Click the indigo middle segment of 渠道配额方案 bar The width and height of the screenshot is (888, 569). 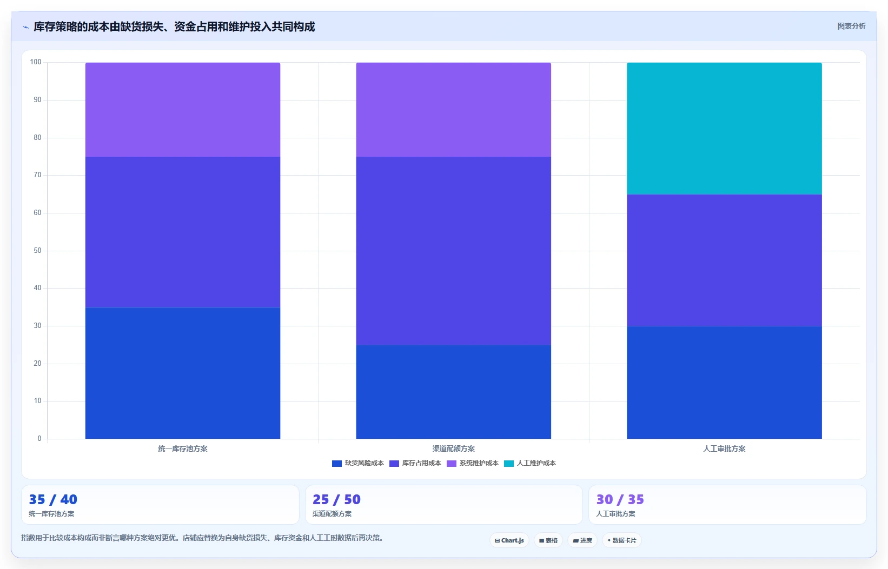coord(453,251)
